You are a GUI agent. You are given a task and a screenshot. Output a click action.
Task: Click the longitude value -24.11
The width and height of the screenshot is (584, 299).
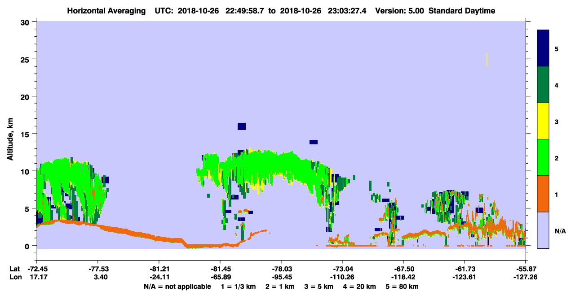(x=159, y=277)
